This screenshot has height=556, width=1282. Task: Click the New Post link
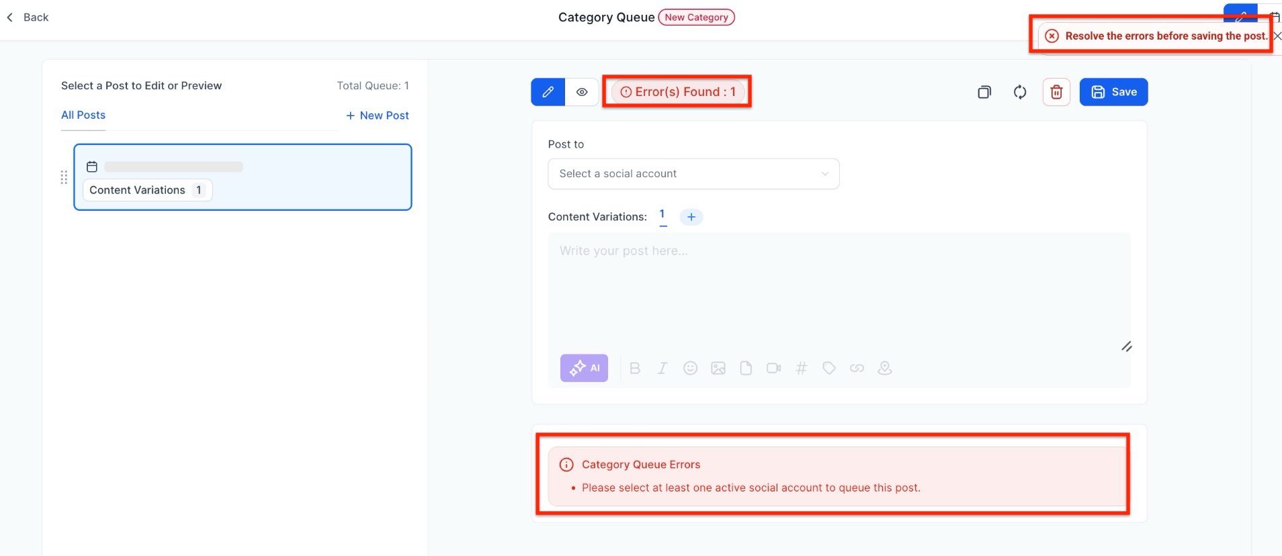tap(378, 115)
